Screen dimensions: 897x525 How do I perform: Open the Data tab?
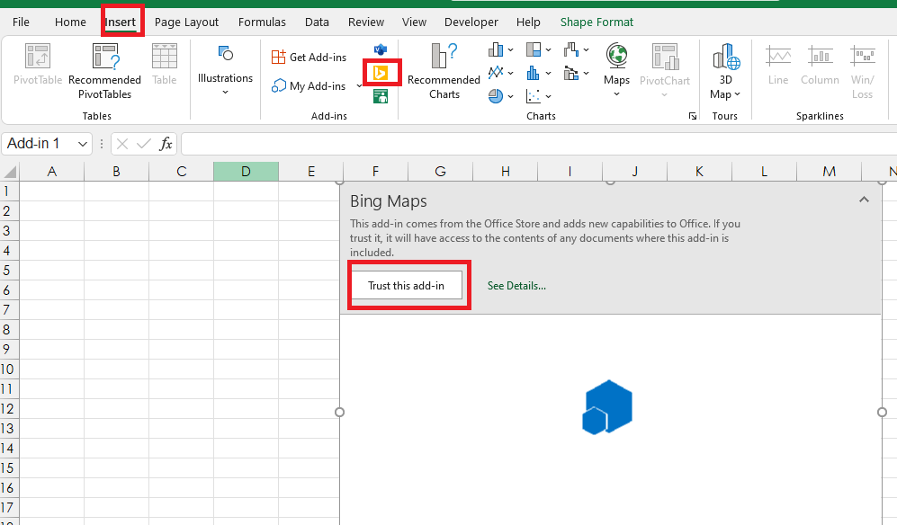pyautogui.click(x=317, y=22)
